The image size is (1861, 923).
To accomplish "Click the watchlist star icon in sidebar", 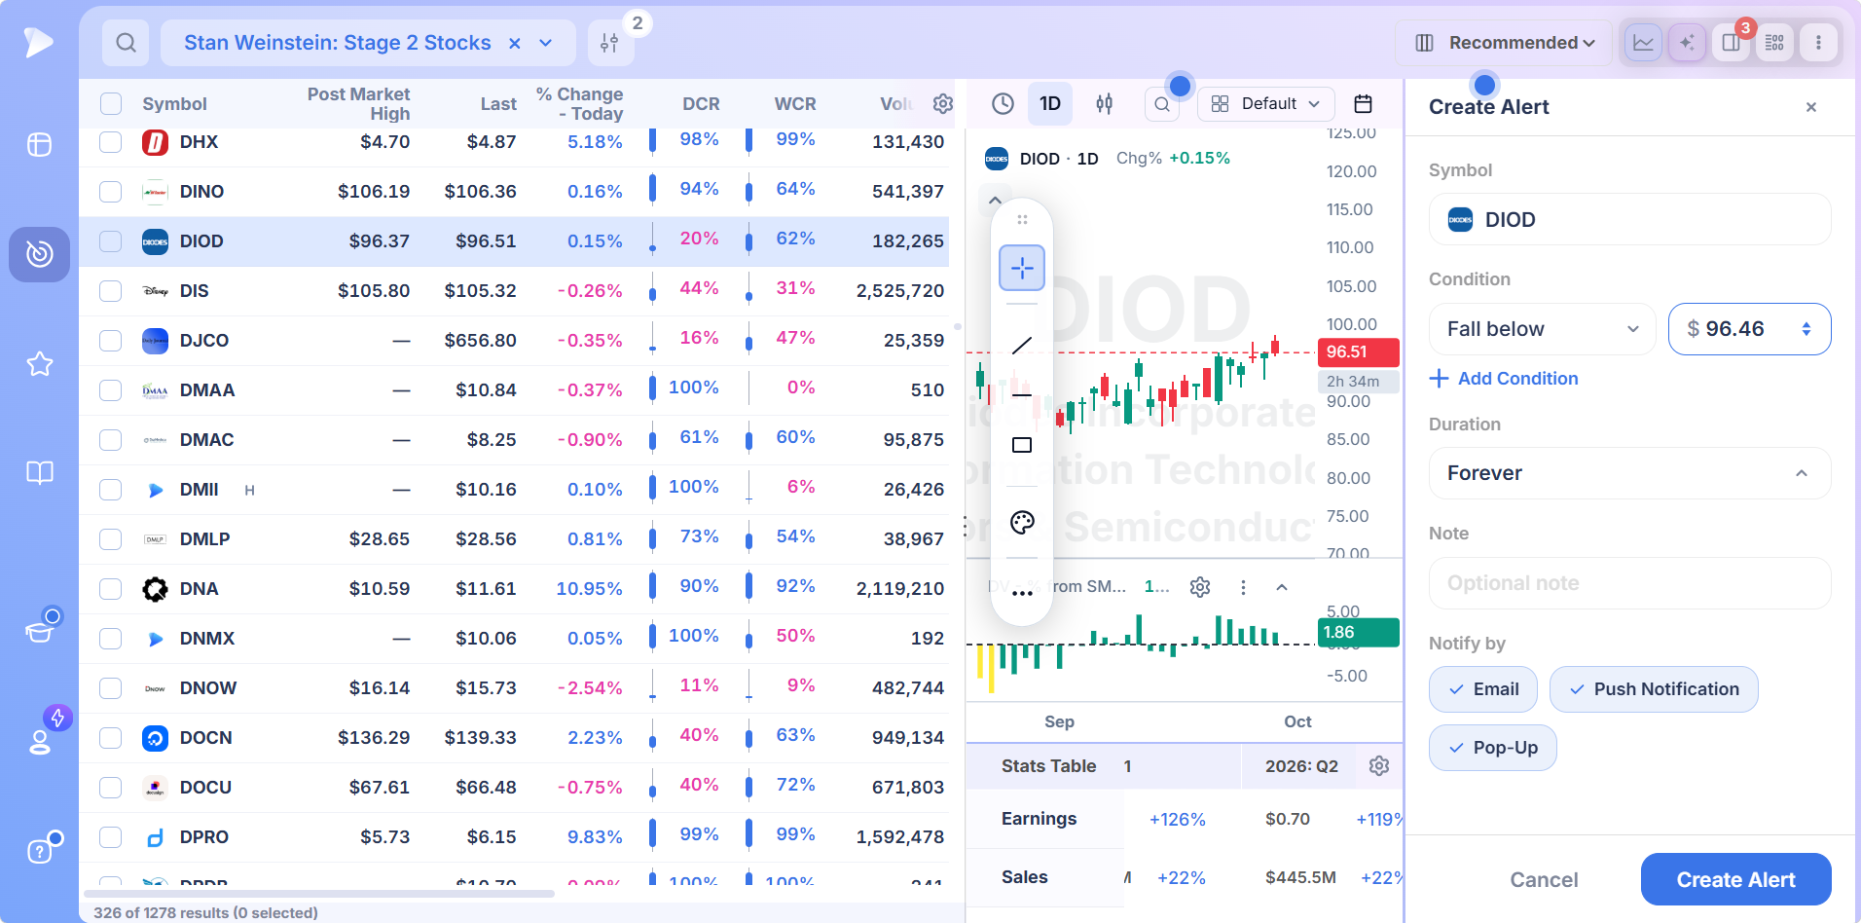I will tap(40, 364).
